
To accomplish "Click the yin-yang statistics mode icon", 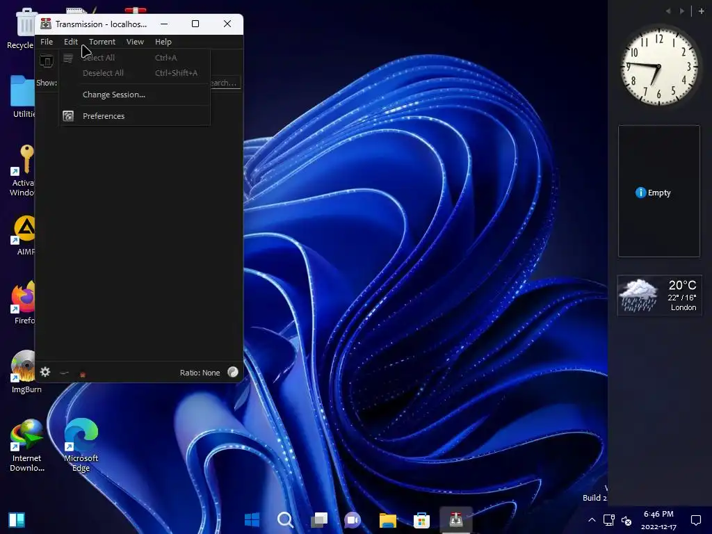I will (233, 373).
